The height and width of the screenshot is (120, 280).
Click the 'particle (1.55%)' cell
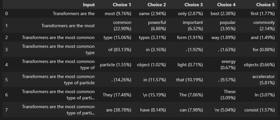click(115, 65)
